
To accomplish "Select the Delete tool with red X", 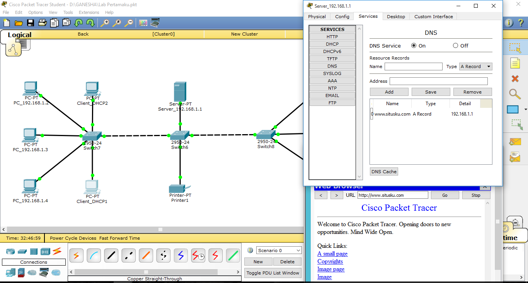I will pos(515,78).
